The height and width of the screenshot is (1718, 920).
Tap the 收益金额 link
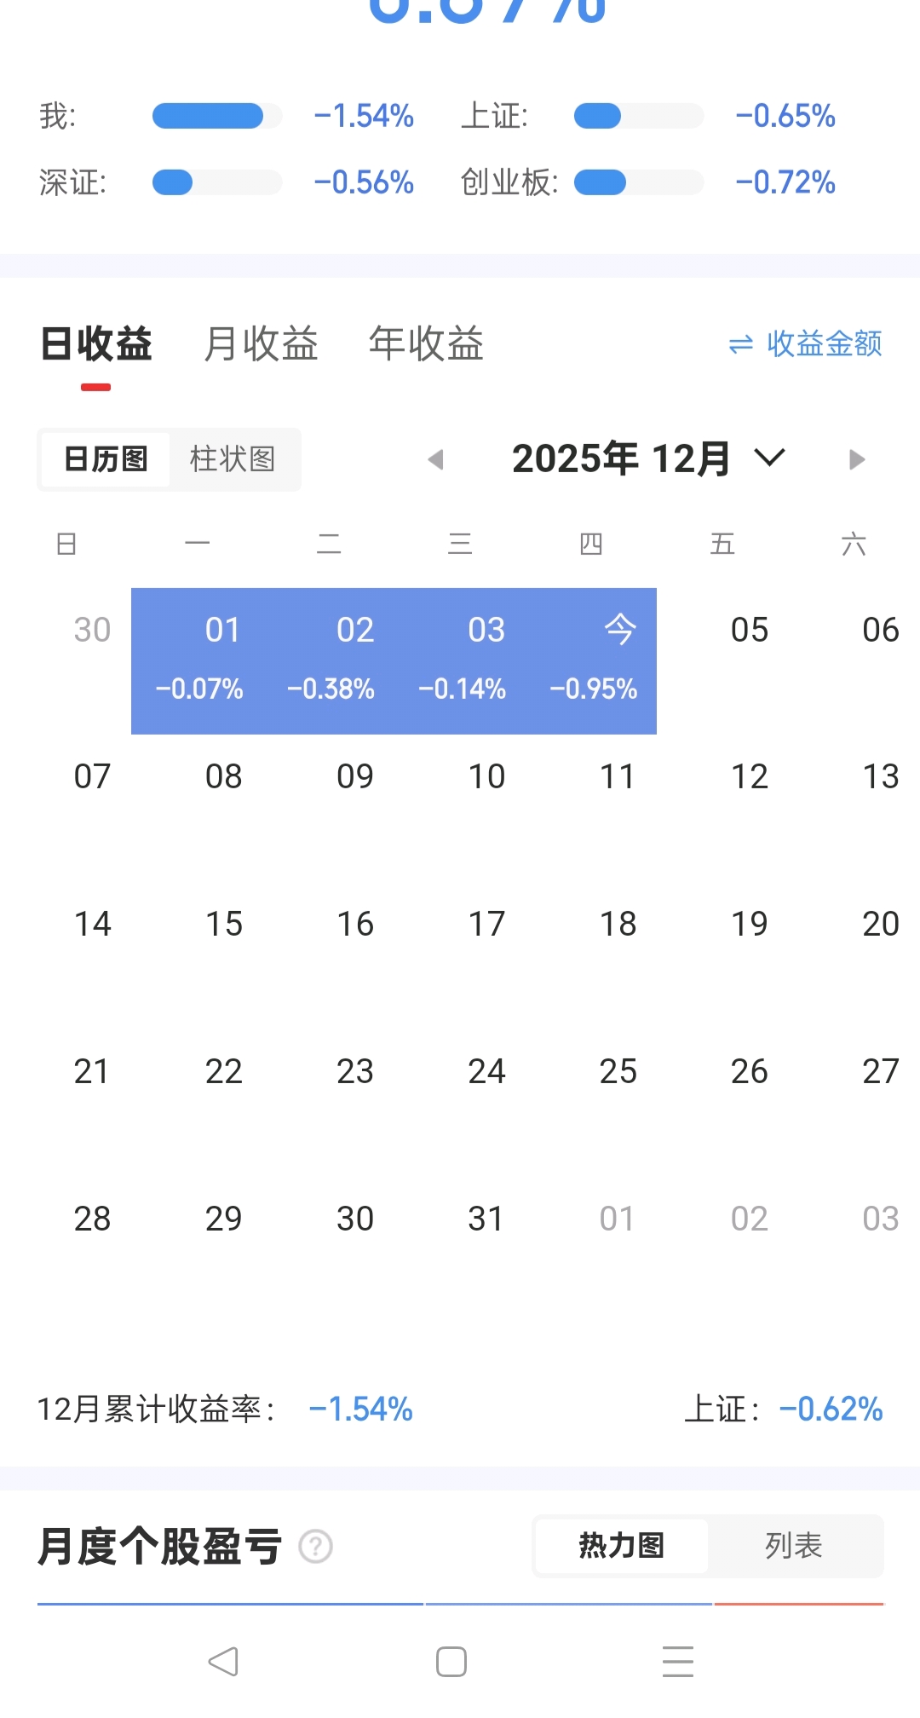click(824, 344)
